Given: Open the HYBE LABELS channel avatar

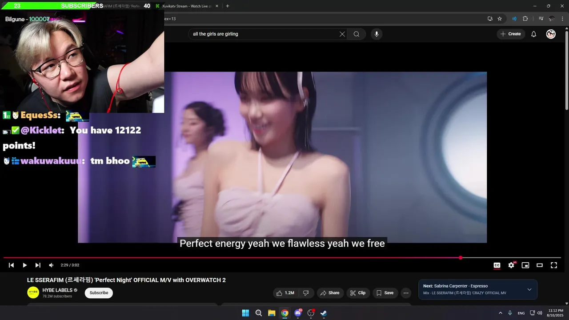Looking at the screenshot, I should [x=33, y=292].
